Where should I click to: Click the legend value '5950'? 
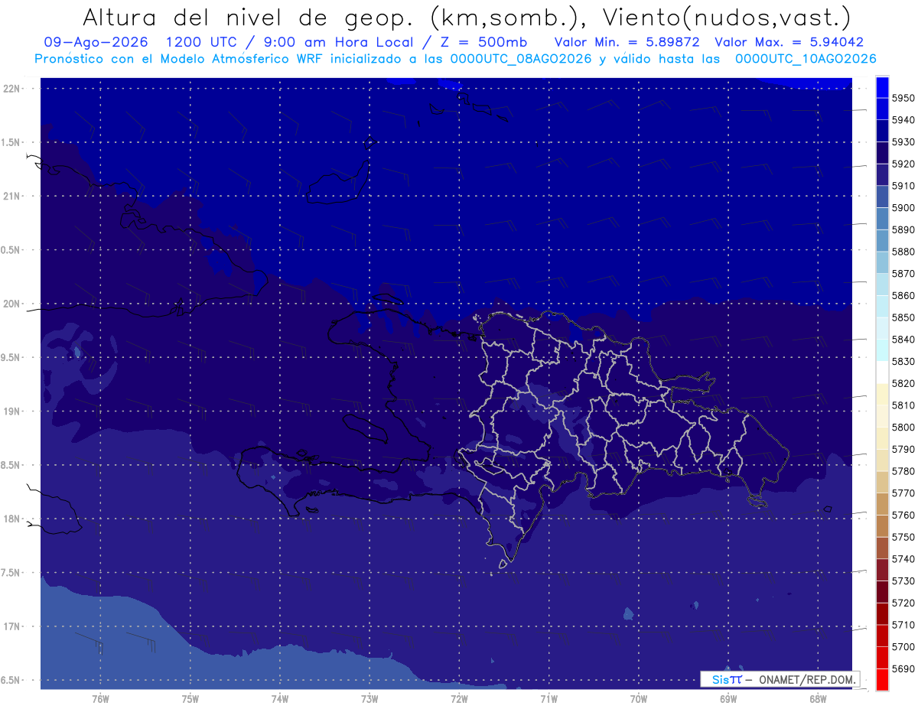click(903, 98)
